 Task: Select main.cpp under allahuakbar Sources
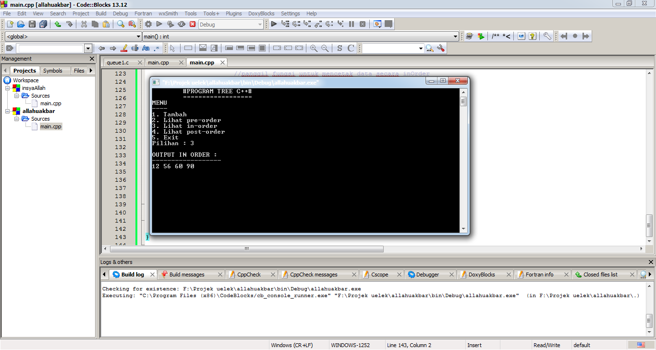[x=50, y=126]
